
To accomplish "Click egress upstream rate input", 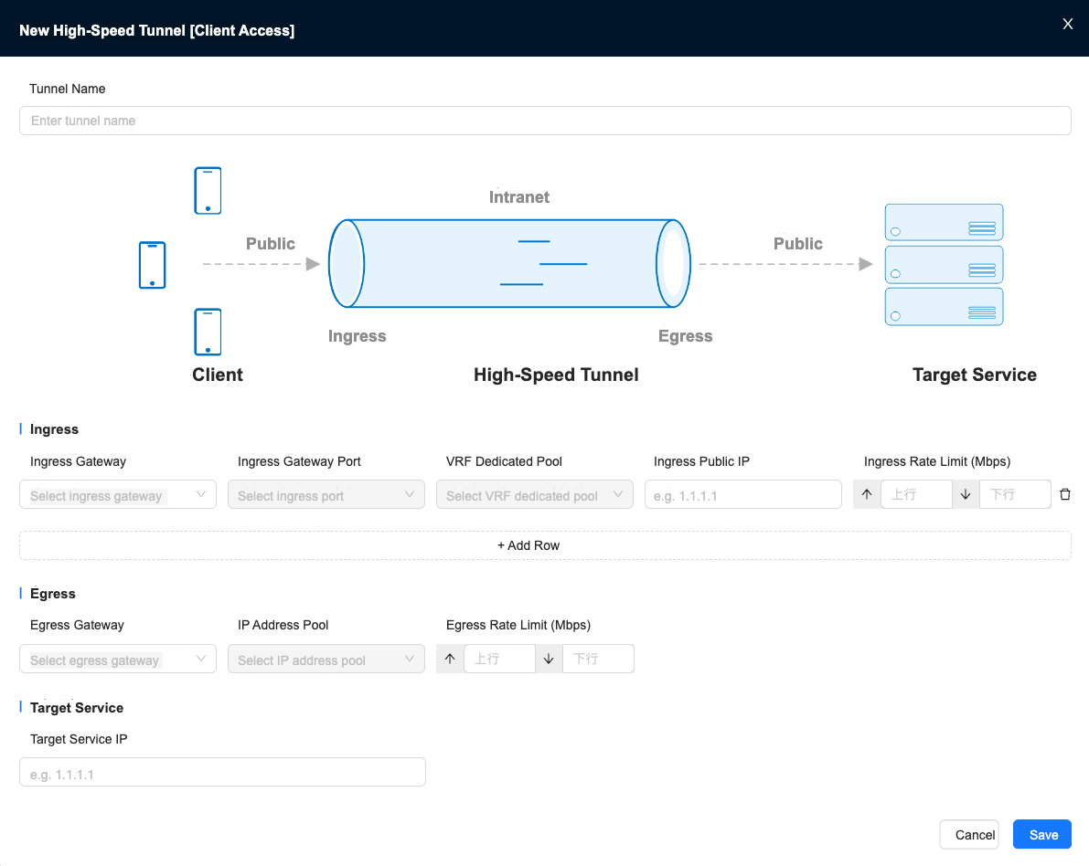I will pyautogui.click(x=498, y=660).
